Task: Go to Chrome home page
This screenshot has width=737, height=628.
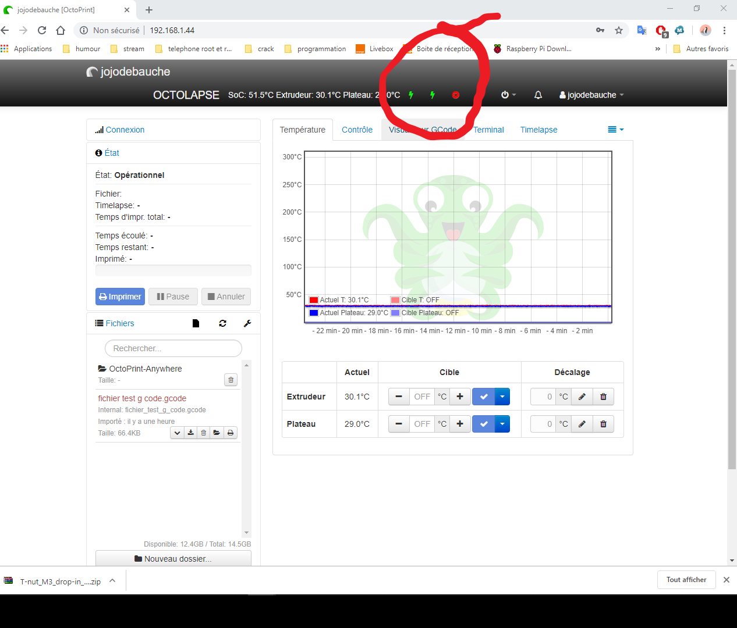Action: click(61, 30)
